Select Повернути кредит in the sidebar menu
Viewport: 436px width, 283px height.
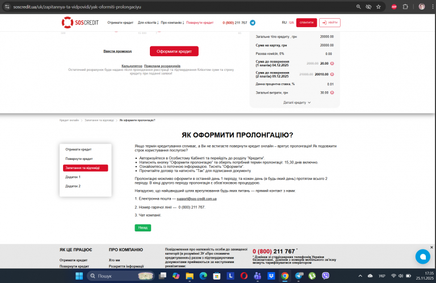[79, 159]
